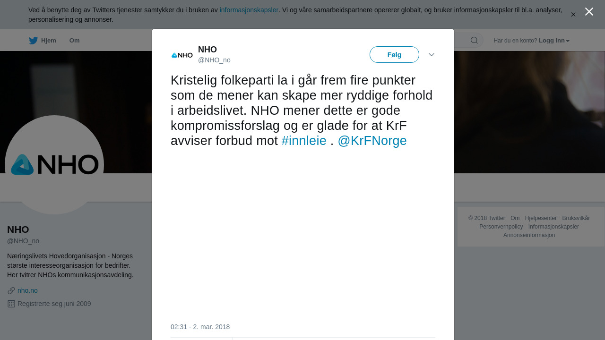605x340 pixels.
Task: Visit the nho.no website link
Action: point(27,290)
